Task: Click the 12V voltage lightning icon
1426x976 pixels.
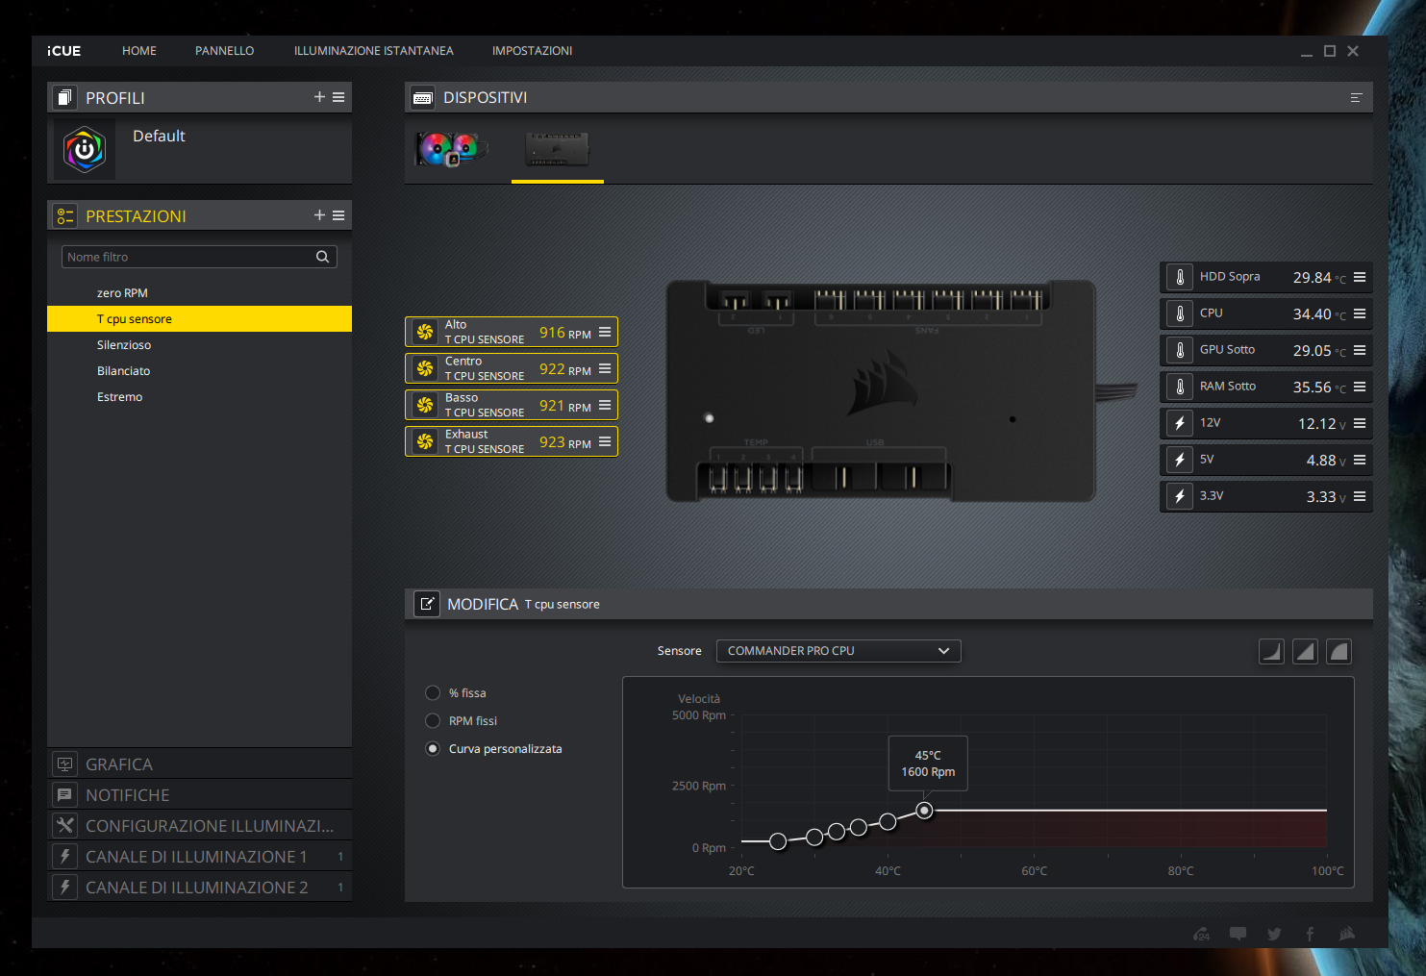Action: coord(1180,423)
